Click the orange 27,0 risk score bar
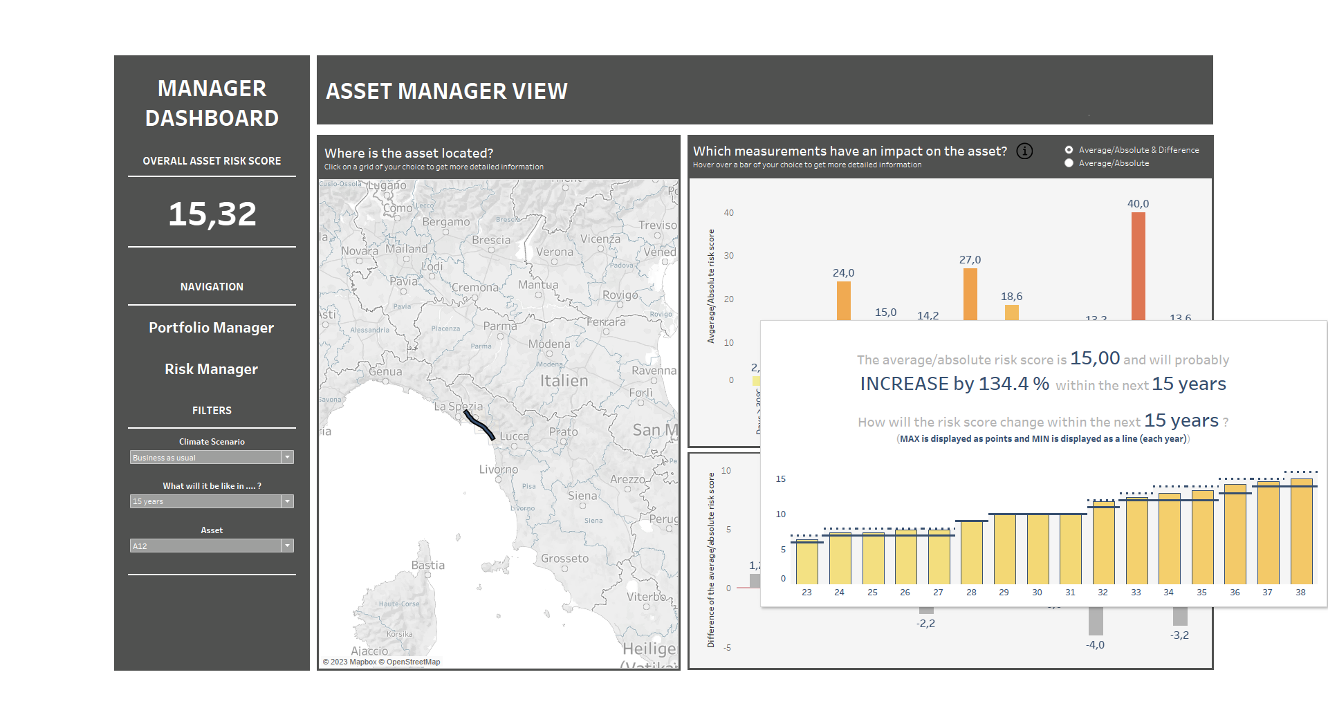The image size is (1328, 726). (x=970, y=294)
